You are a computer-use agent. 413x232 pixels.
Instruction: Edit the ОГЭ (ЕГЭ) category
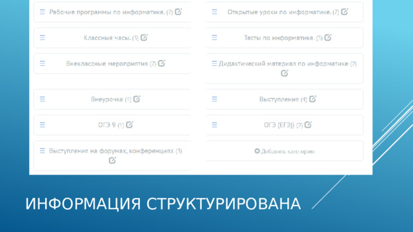pos(308,124)
